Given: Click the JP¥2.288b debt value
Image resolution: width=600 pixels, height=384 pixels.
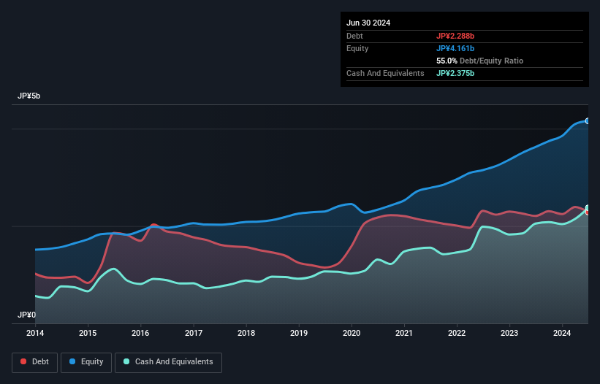Looking at the screenshot, I should 455,36.
